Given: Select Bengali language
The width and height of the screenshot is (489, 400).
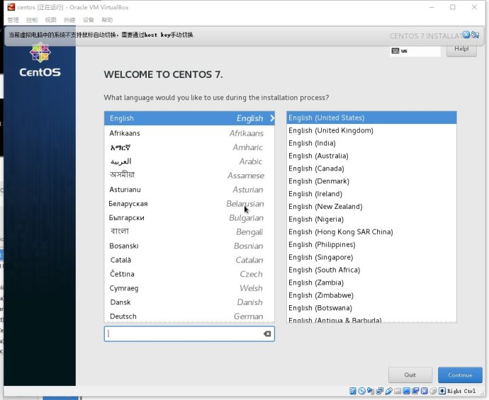Looking at the screenshot, I should (x=189, y=232).
